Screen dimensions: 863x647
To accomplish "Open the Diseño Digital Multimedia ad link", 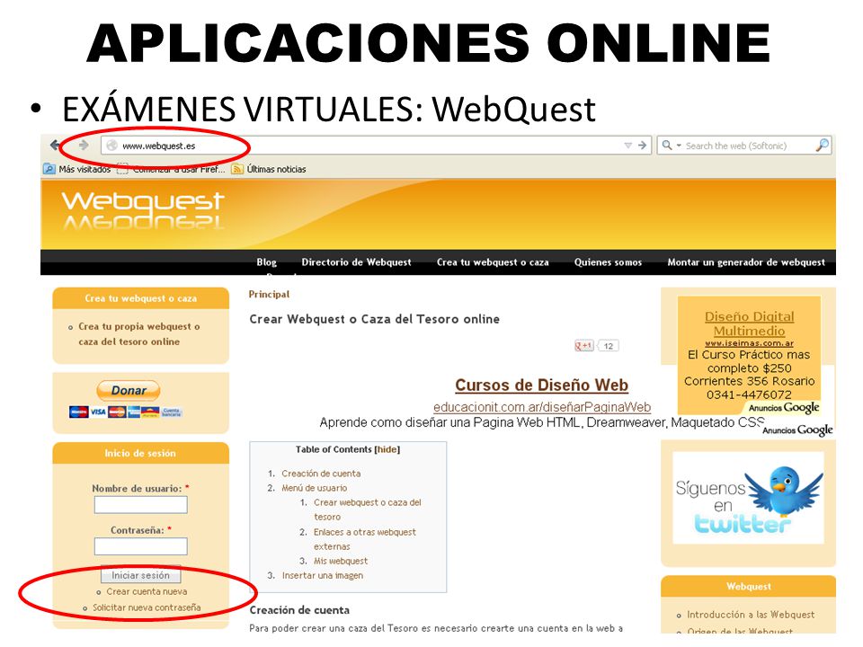I will 749,323.
